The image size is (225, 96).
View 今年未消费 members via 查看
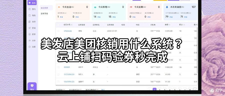coord(185,17)
